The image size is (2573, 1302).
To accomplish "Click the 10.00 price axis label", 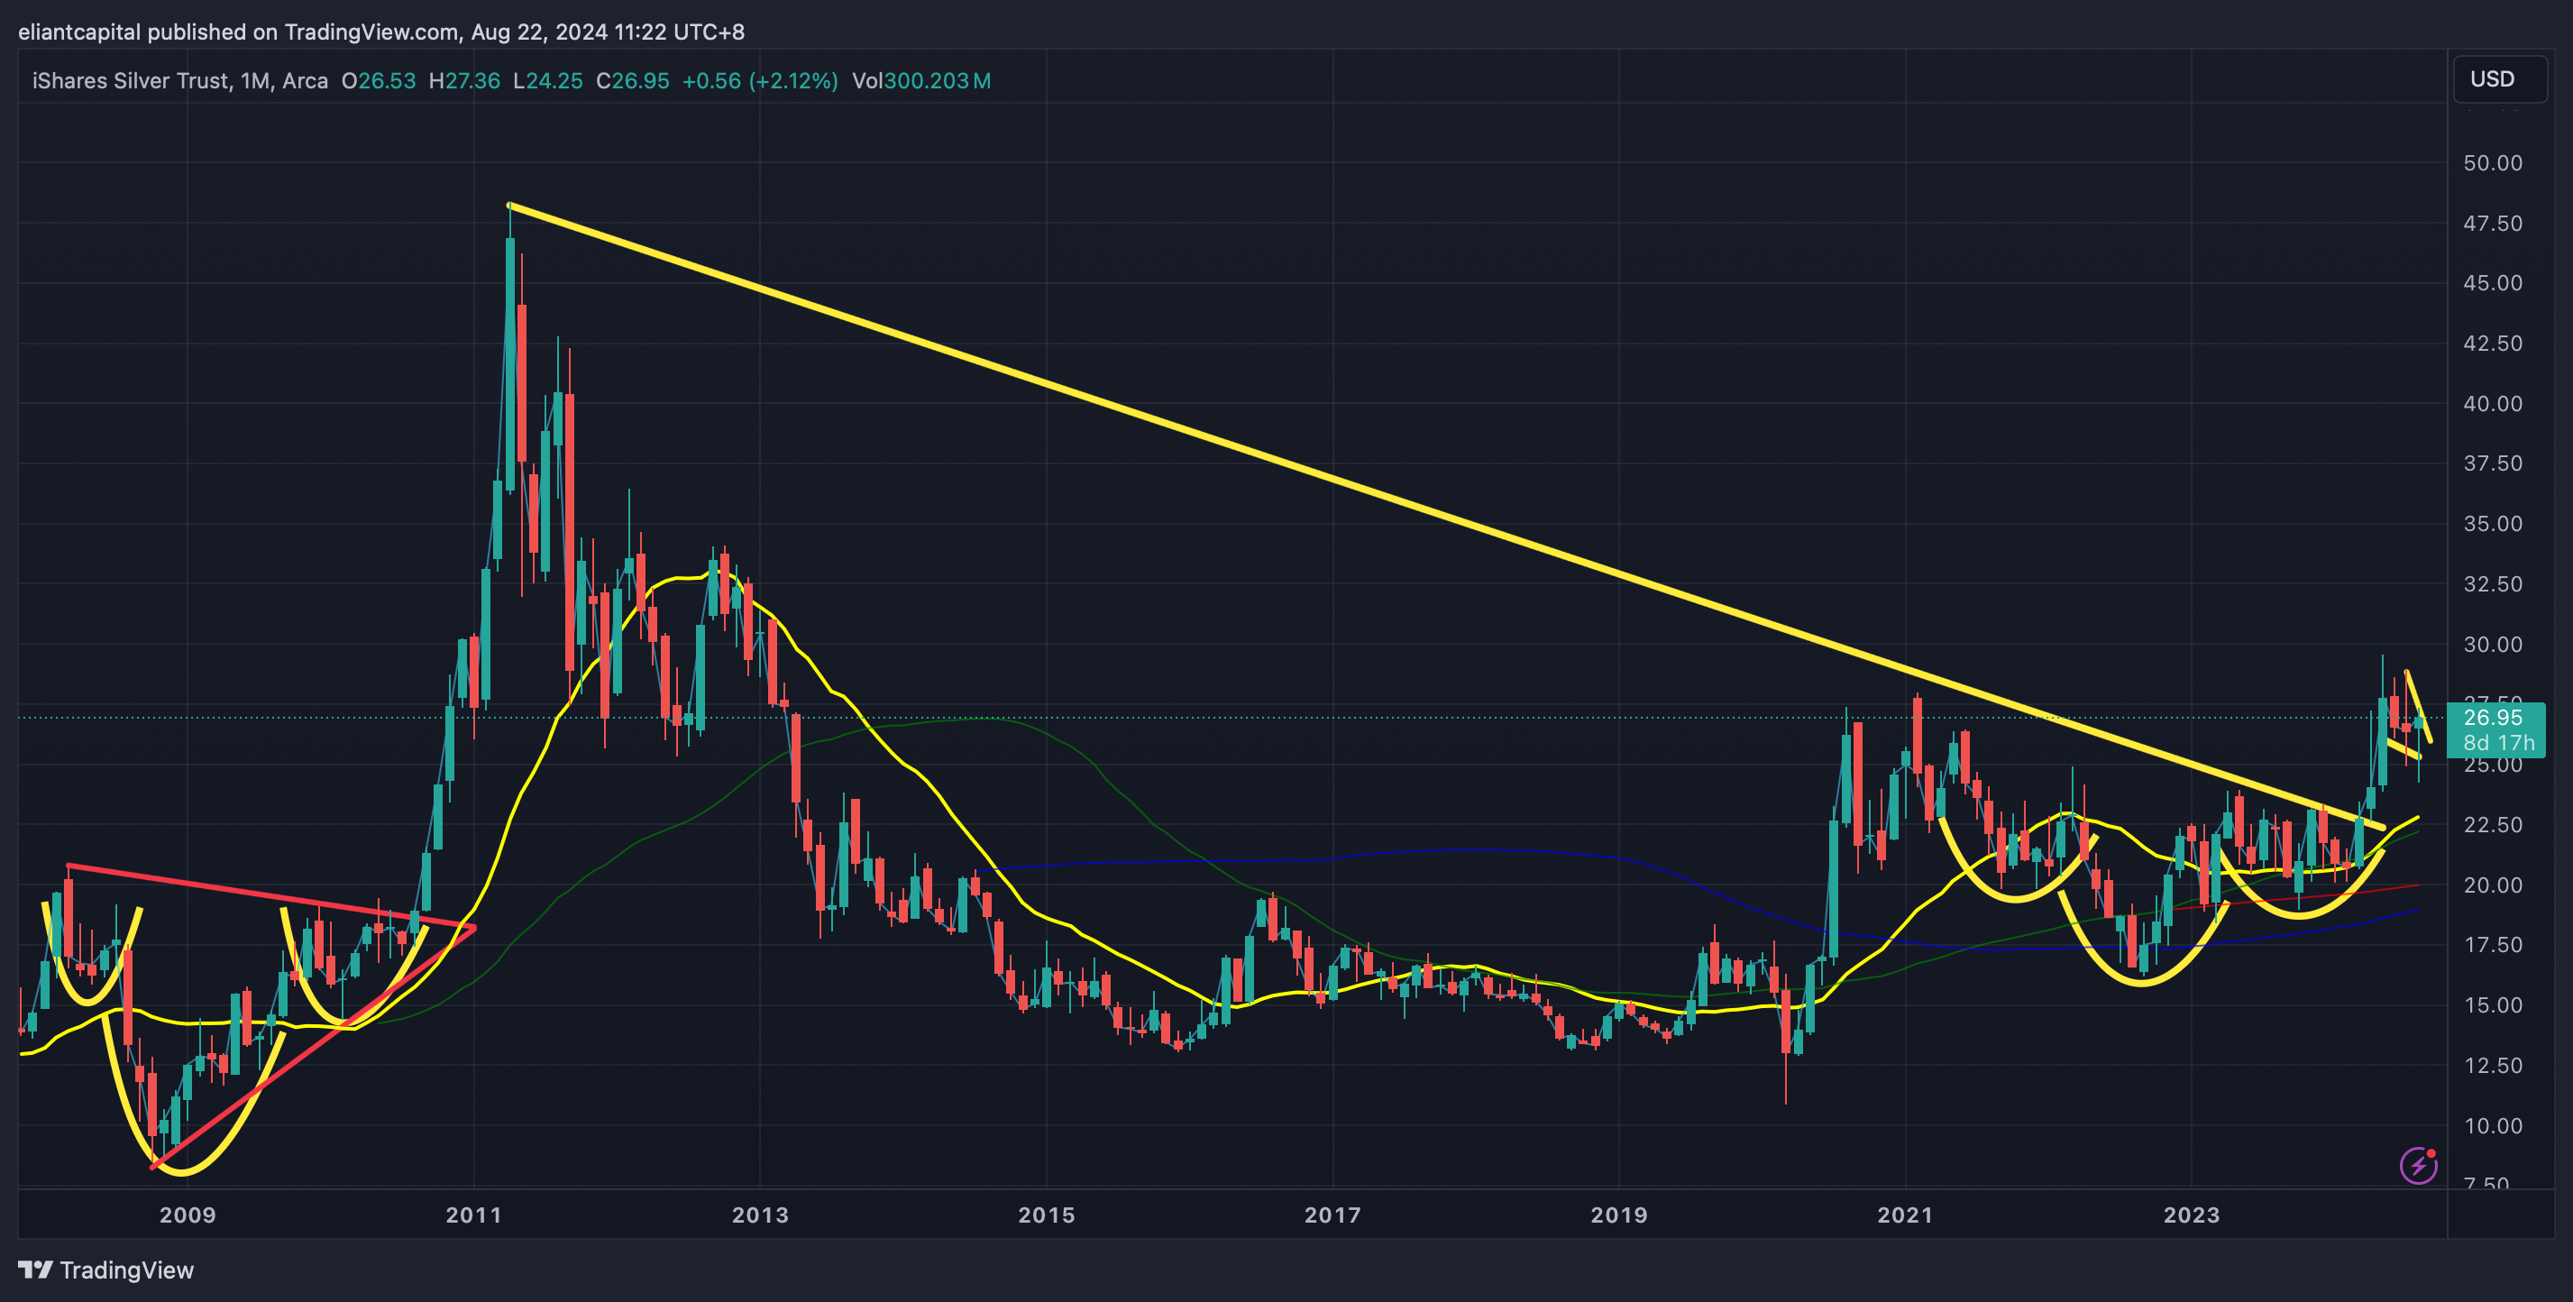I will point(2492,1126).
